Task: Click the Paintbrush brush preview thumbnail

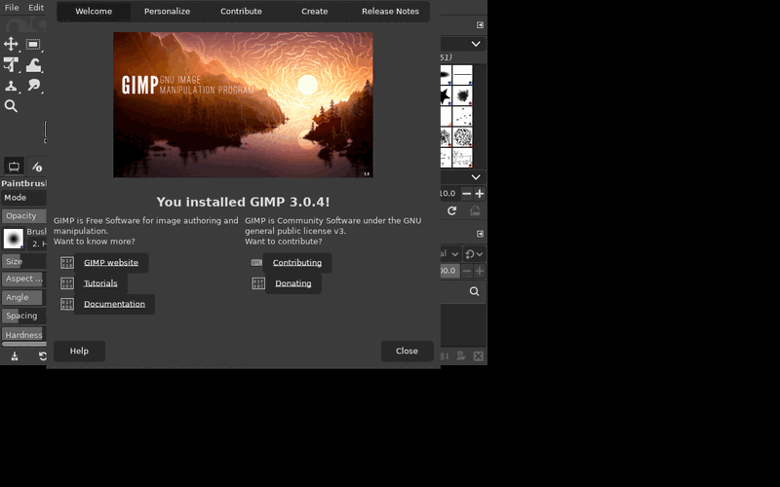Action: [14, 238]
